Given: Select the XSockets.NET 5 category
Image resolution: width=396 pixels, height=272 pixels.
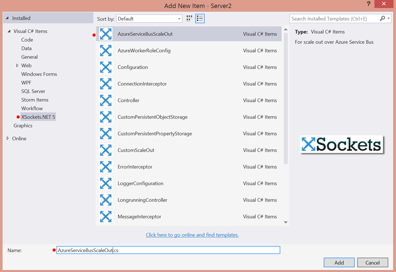Looking at the screenshot, I should click(x=38, y=117).
